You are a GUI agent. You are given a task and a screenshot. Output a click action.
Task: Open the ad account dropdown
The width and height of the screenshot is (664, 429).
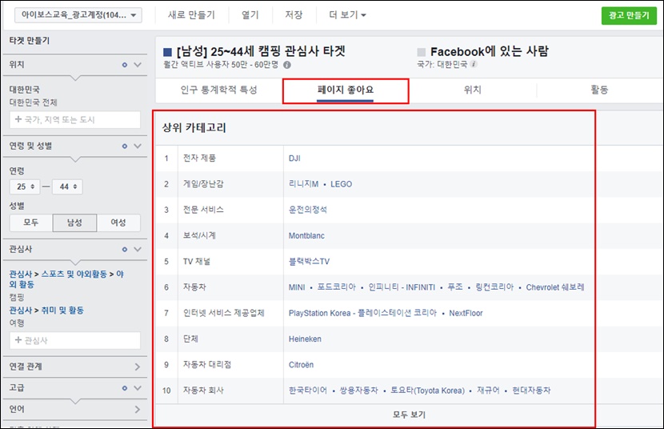click(78, 15)
